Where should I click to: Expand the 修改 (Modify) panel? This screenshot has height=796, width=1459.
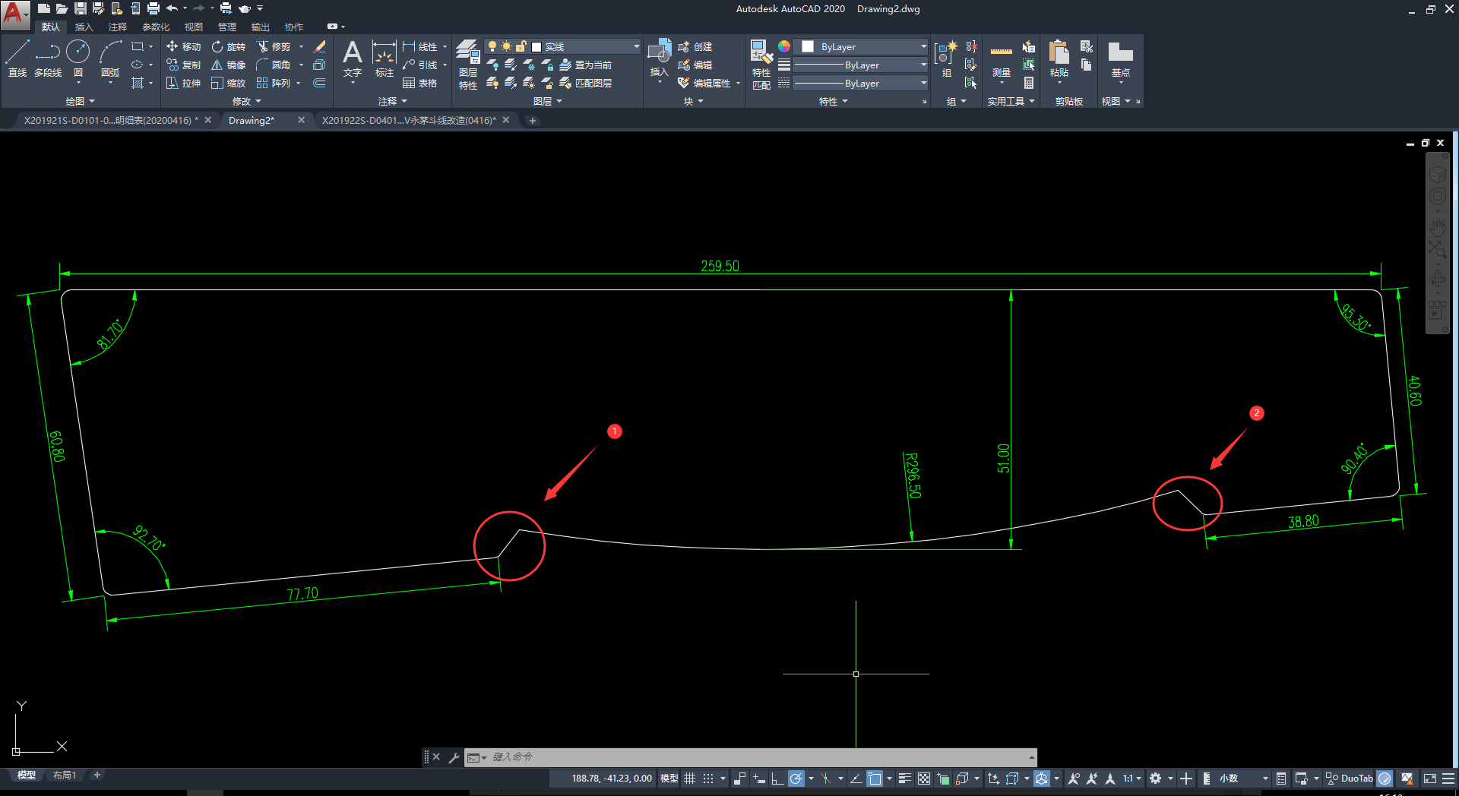(x=246, y=101)
